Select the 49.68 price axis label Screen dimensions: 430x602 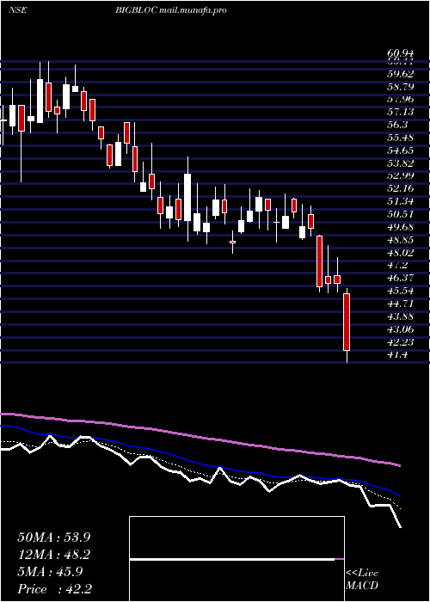coord(401,227)
